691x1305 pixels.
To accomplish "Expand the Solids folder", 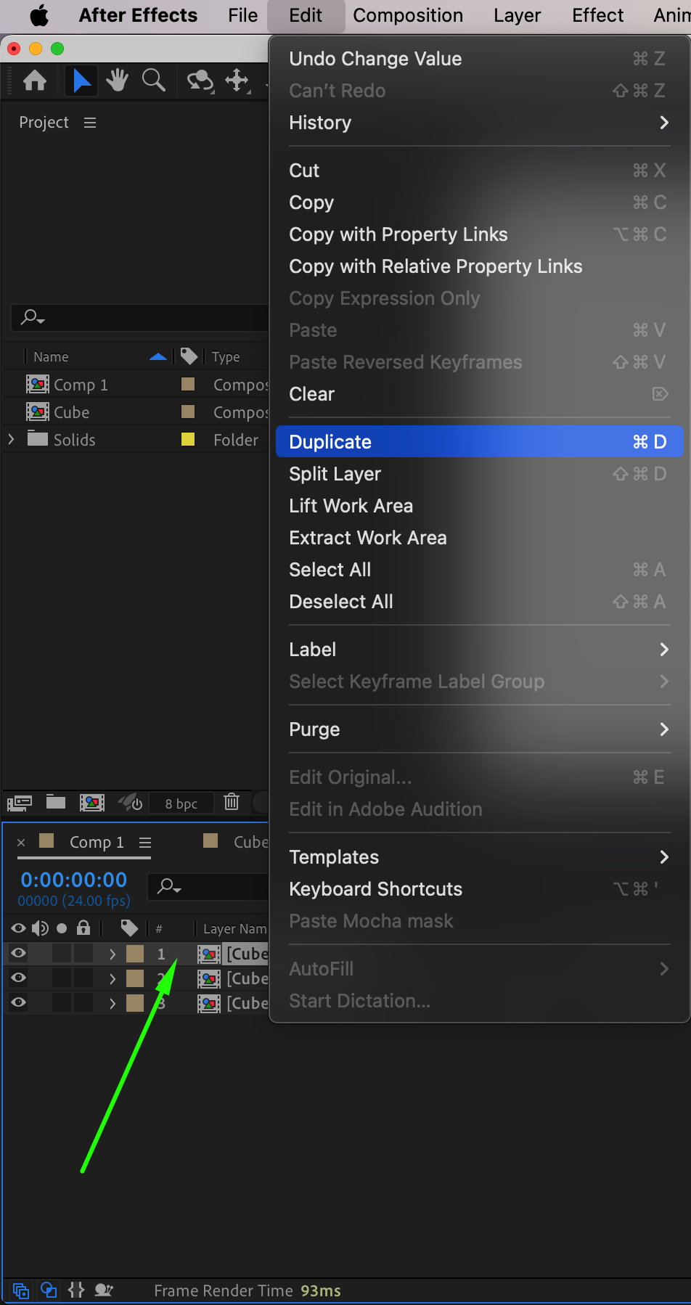I will point(11,439).
